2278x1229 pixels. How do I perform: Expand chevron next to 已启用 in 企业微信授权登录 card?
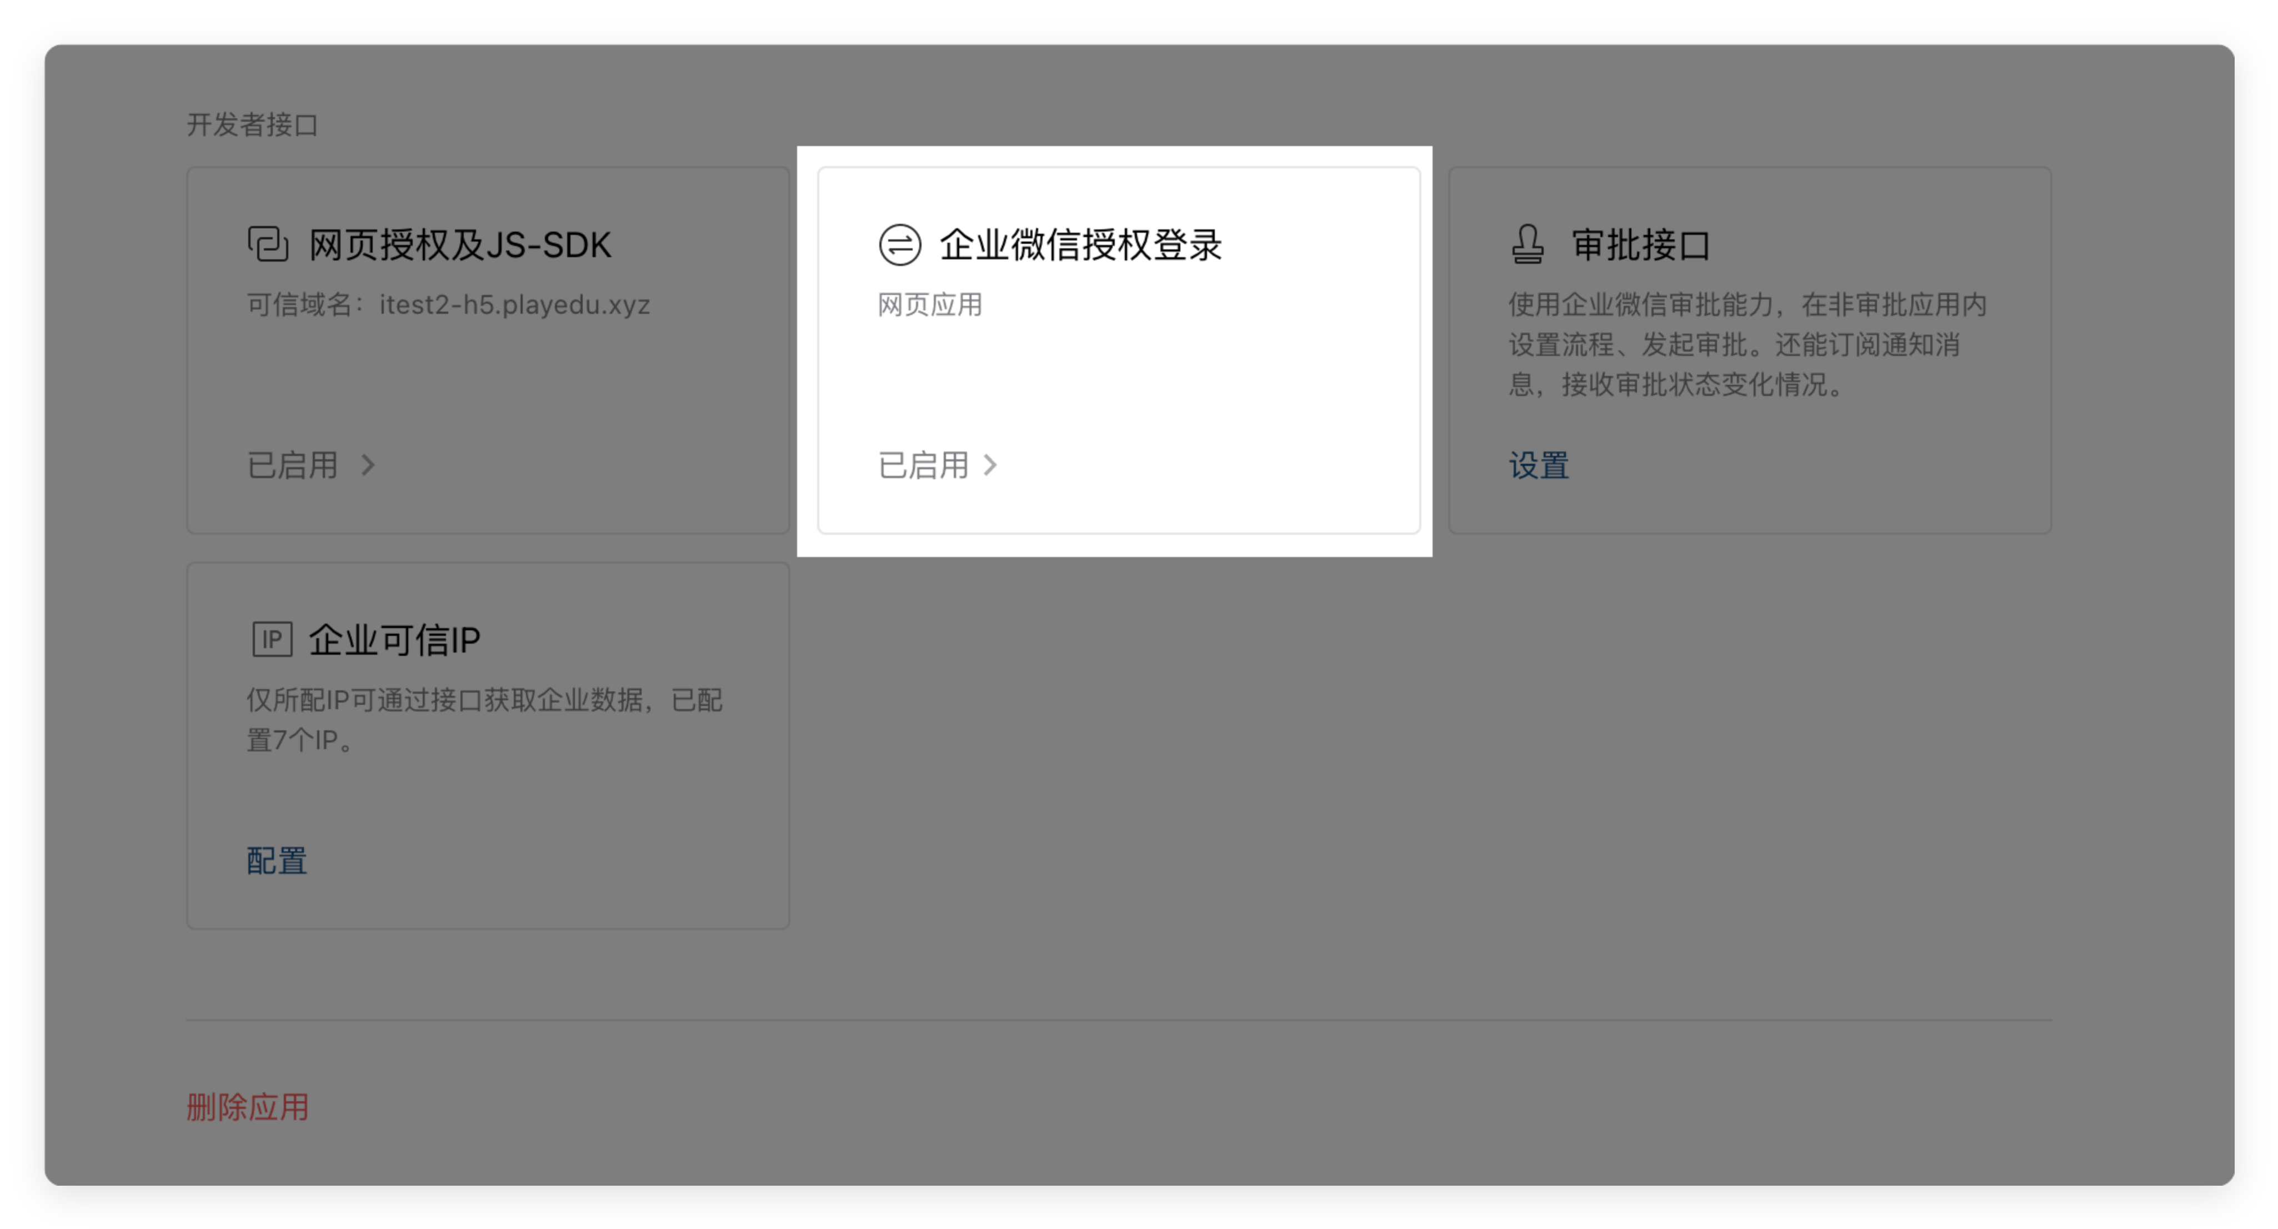click(x=990, y=465)
